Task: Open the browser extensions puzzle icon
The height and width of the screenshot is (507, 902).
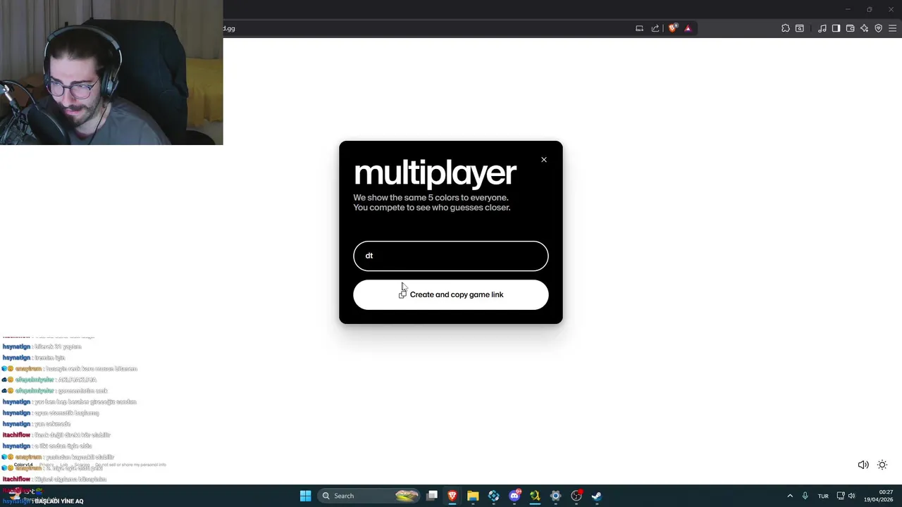Action: coord(786,28)
